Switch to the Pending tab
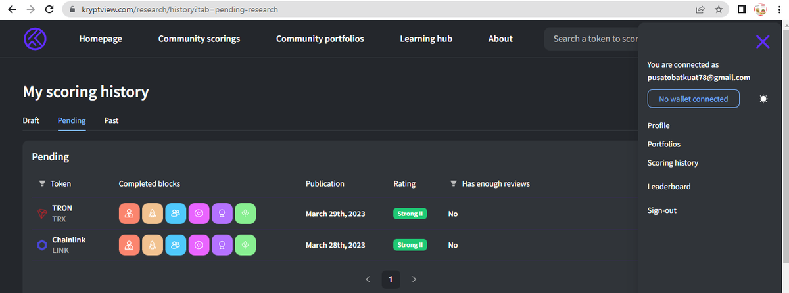The image size is (789, 293). pos(72,120)
